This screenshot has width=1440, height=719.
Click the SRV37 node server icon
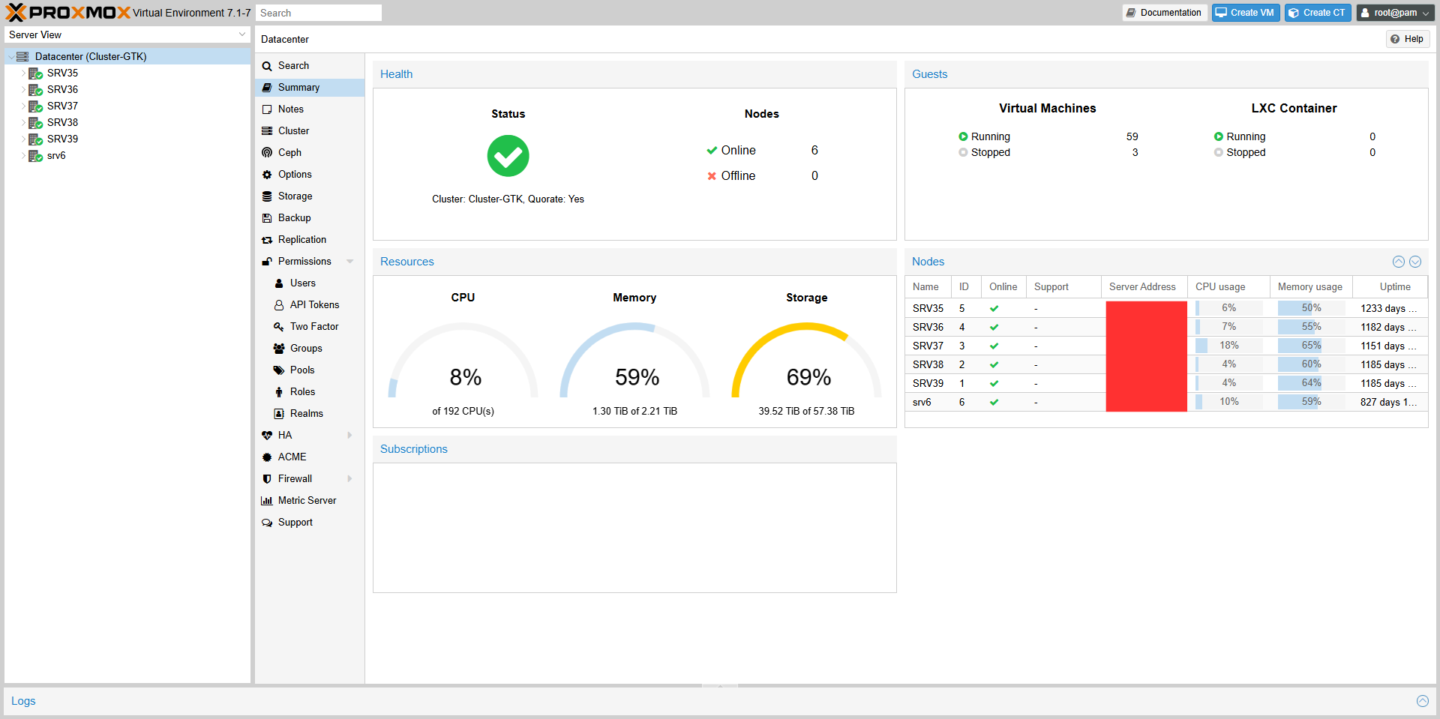(35, 106)
